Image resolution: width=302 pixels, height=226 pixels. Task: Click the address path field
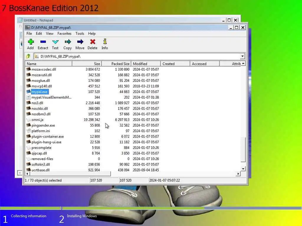tap(137, 56)
